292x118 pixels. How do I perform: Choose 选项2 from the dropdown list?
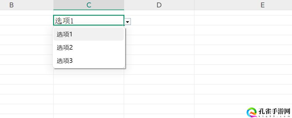coord(89,47)
